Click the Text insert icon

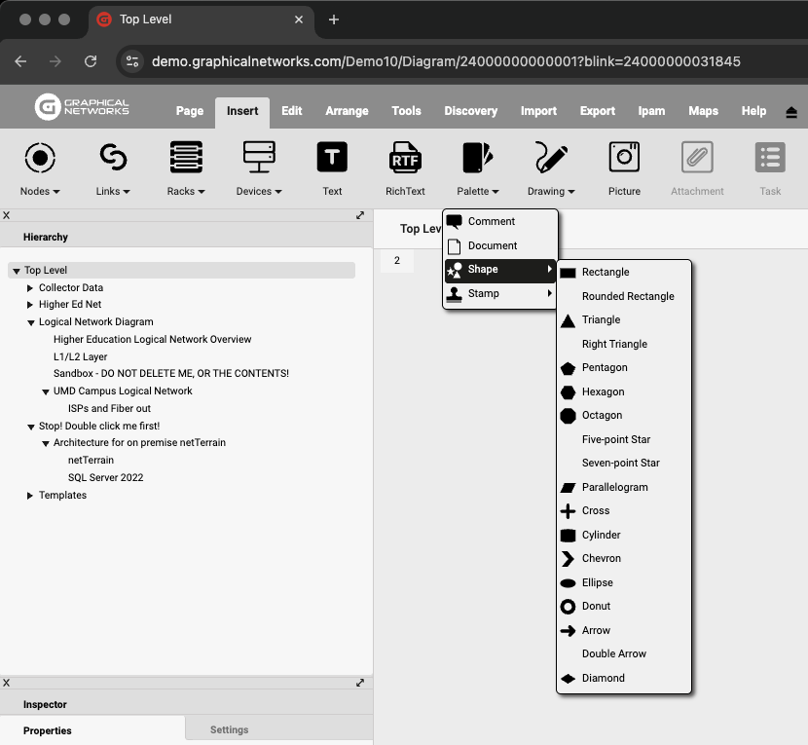332,157
